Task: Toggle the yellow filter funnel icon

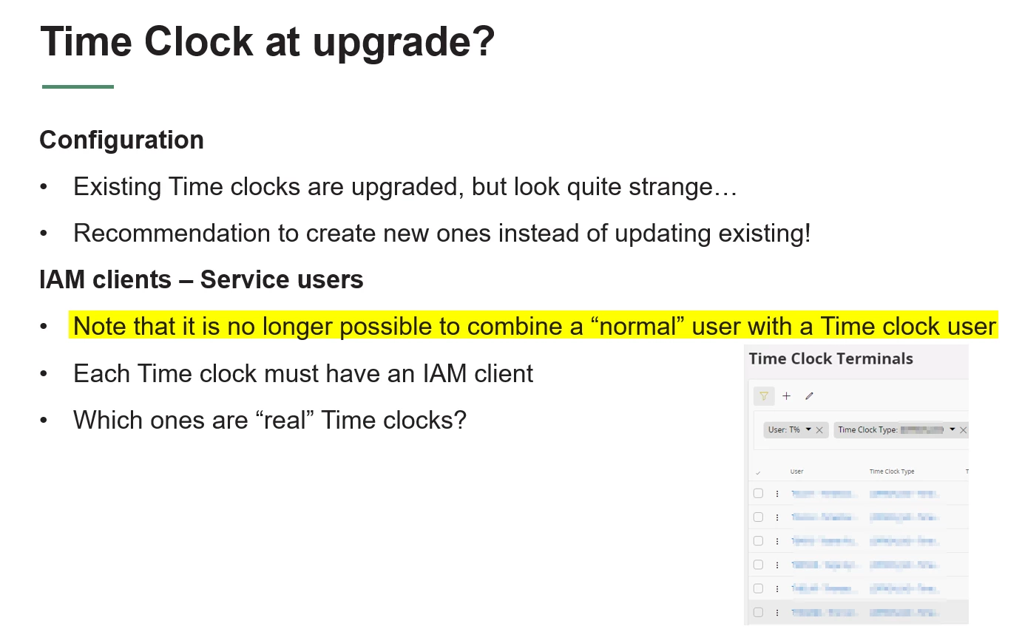Action: point(763,396)
